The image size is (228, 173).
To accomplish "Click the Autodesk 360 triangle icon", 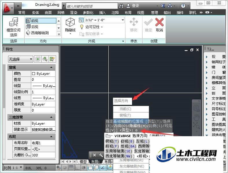I will (170, 6).
